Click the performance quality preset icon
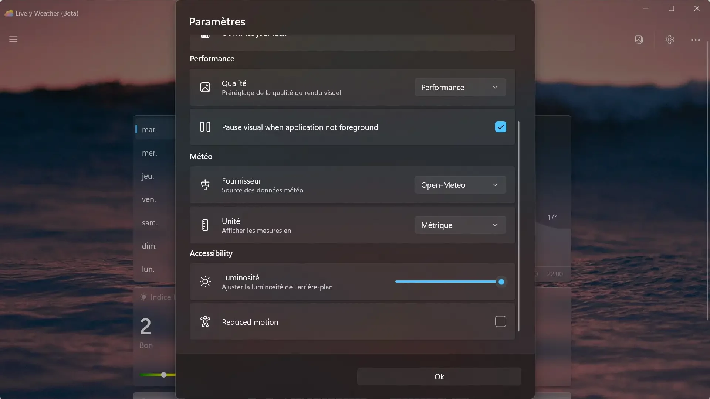Image resolution: width=710 pixels, height=399 pixels. coord(205,87)
